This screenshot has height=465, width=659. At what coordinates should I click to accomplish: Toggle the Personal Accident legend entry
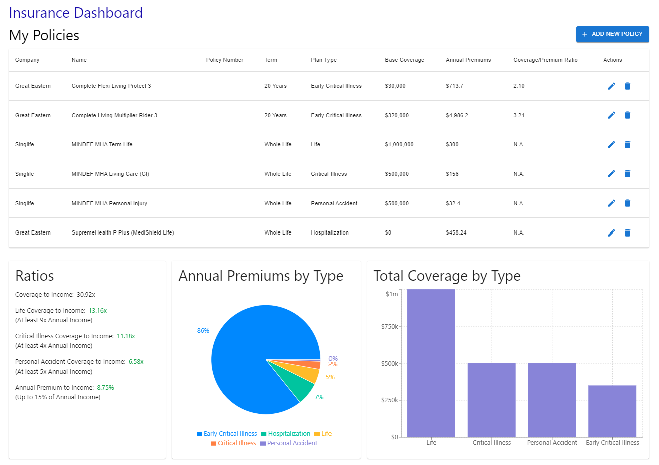coord(289,443)
